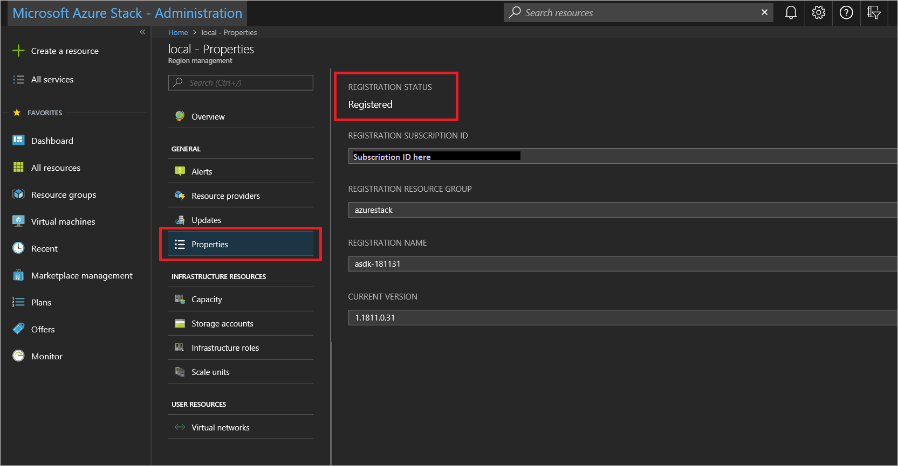Click the Monitor gauge icon
The height and width of the screenshot is (466, 898).
[x=18, y=356]
